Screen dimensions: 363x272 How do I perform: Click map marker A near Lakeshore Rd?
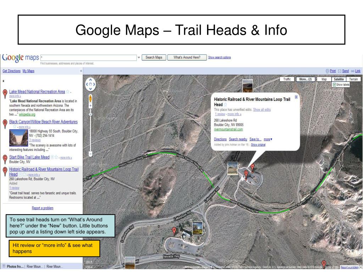tap(174, 231)
